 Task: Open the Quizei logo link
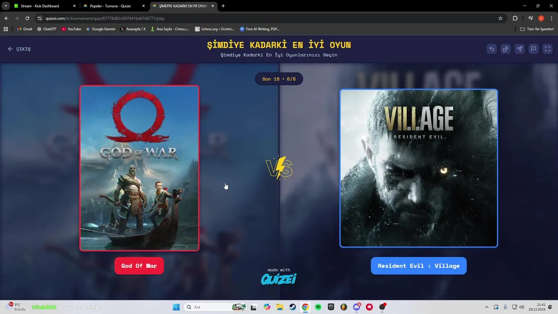279,279
